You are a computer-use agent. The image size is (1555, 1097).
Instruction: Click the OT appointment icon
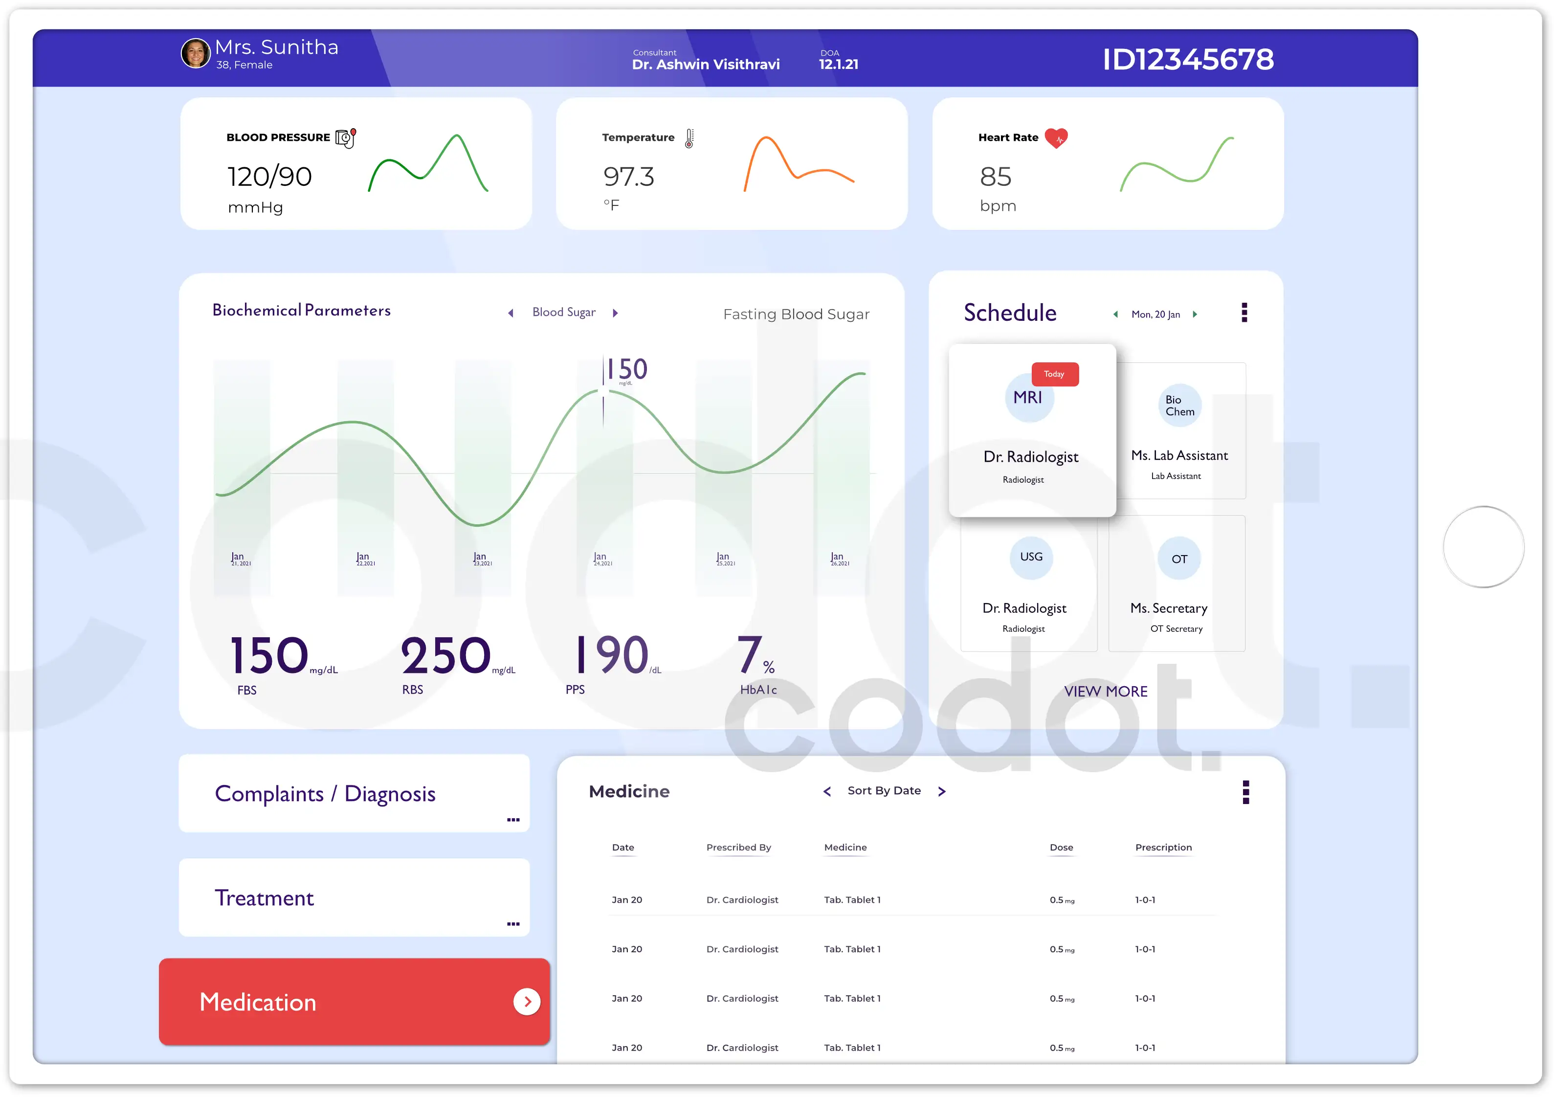tap(1179, 558)
